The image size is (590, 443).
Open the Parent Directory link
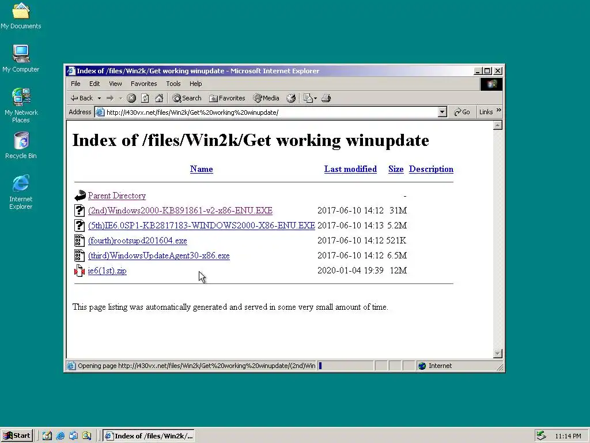[116, 196]
